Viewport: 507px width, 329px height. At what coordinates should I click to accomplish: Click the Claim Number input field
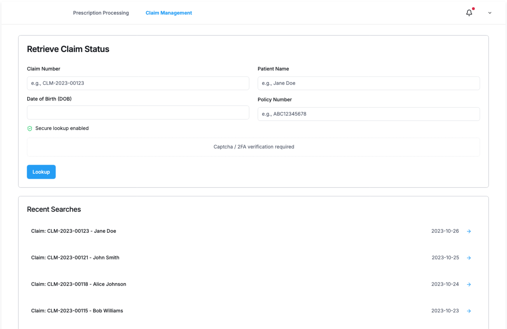click(x=138, y=83)
